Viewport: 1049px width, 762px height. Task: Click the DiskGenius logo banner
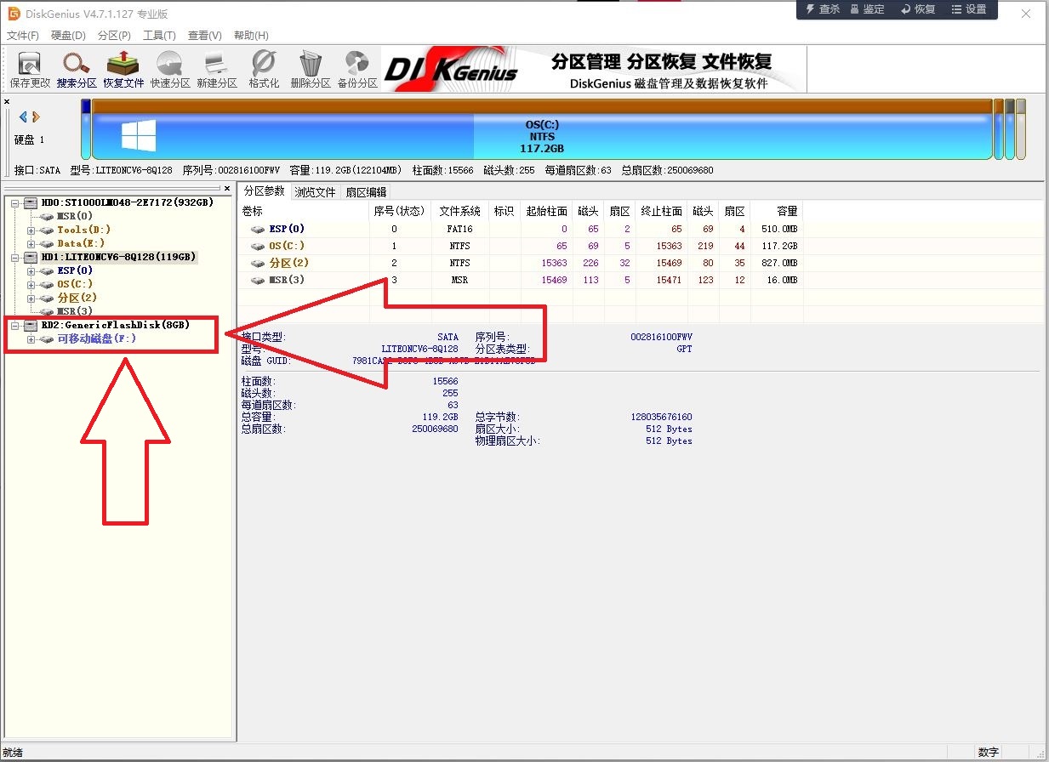594,69
